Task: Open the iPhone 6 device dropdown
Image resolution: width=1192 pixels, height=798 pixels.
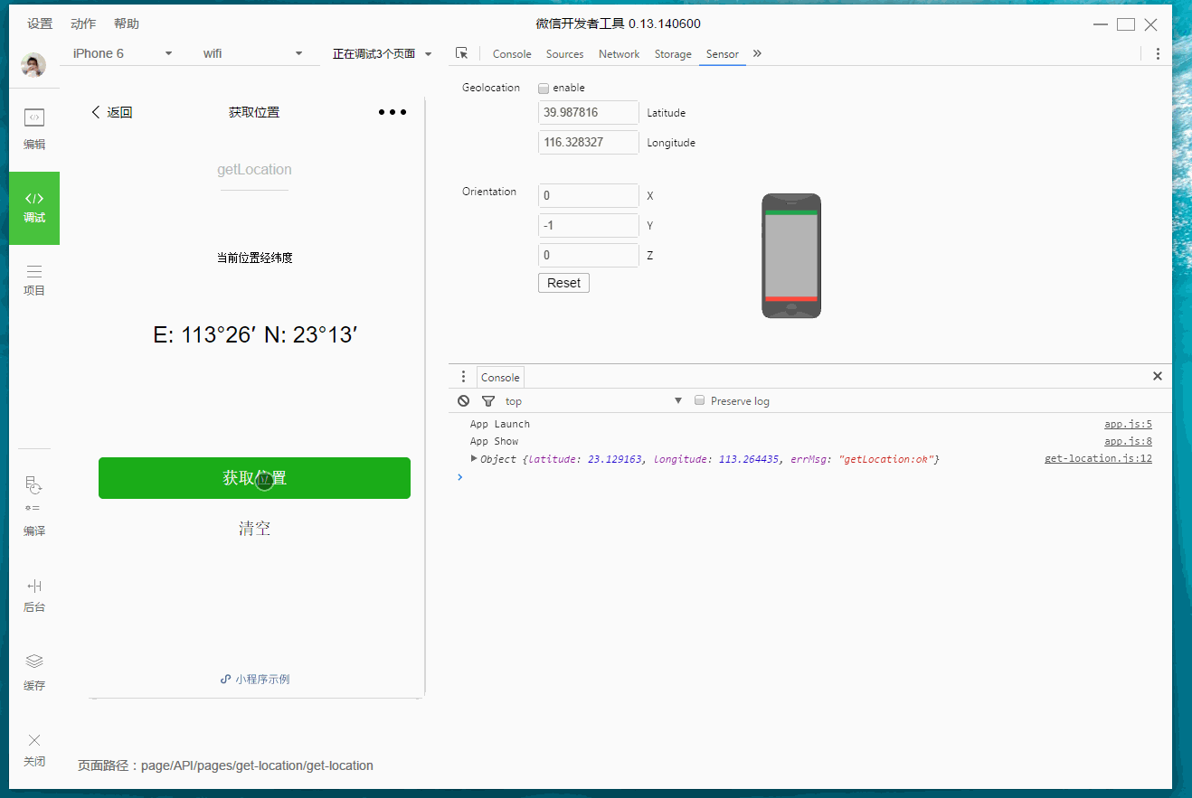Action: (x=122, y=53)
